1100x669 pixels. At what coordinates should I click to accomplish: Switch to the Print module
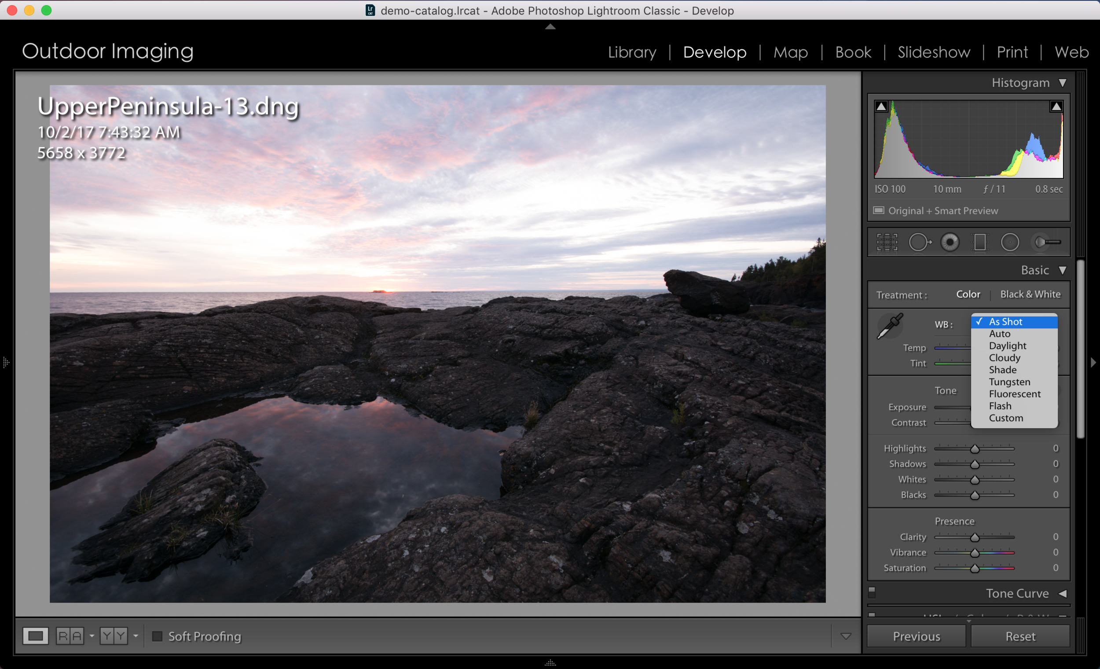(1012, 52)
